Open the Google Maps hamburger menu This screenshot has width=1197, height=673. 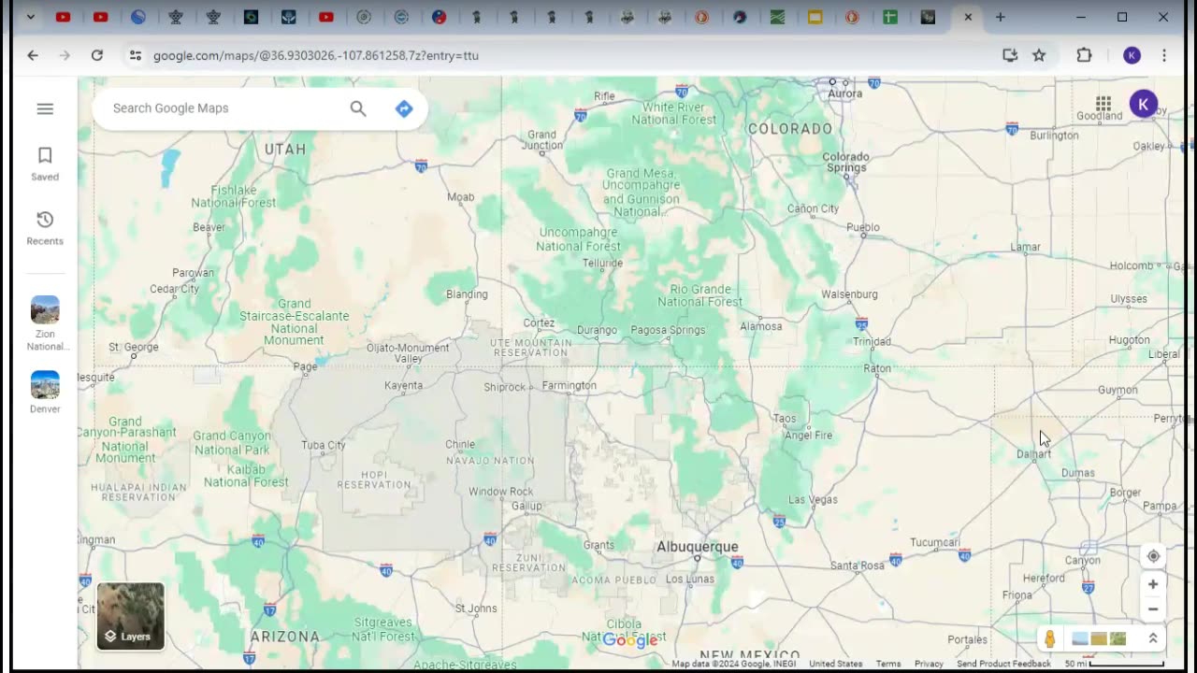(45, 108)
